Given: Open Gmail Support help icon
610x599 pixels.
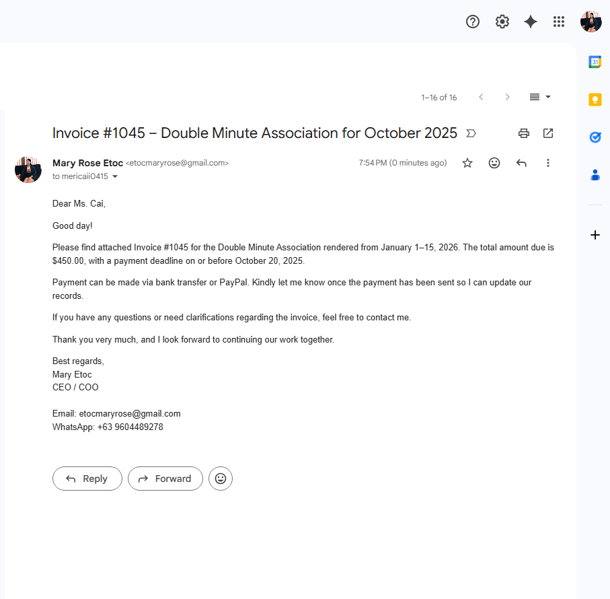Looking at the screenshot, I should (x=473, y=22).
